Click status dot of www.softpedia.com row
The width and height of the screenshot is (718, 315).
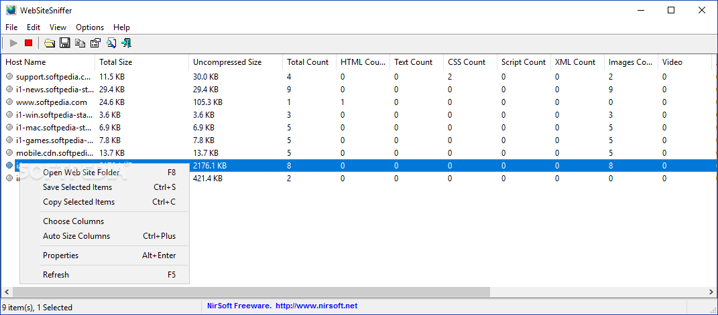(x=9, y=102)
